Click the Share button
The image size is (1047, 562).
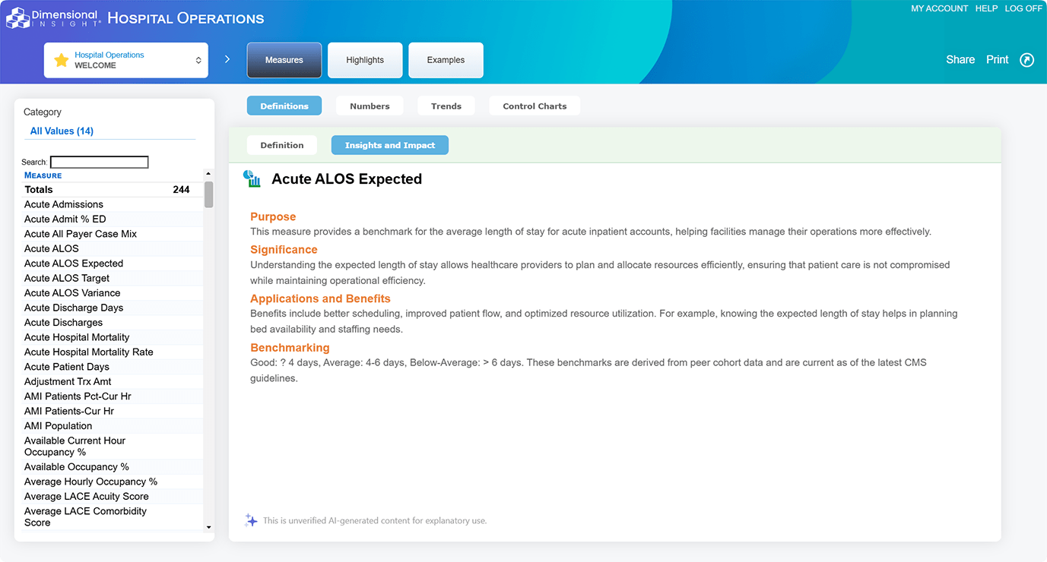click(x=960, y=60)
